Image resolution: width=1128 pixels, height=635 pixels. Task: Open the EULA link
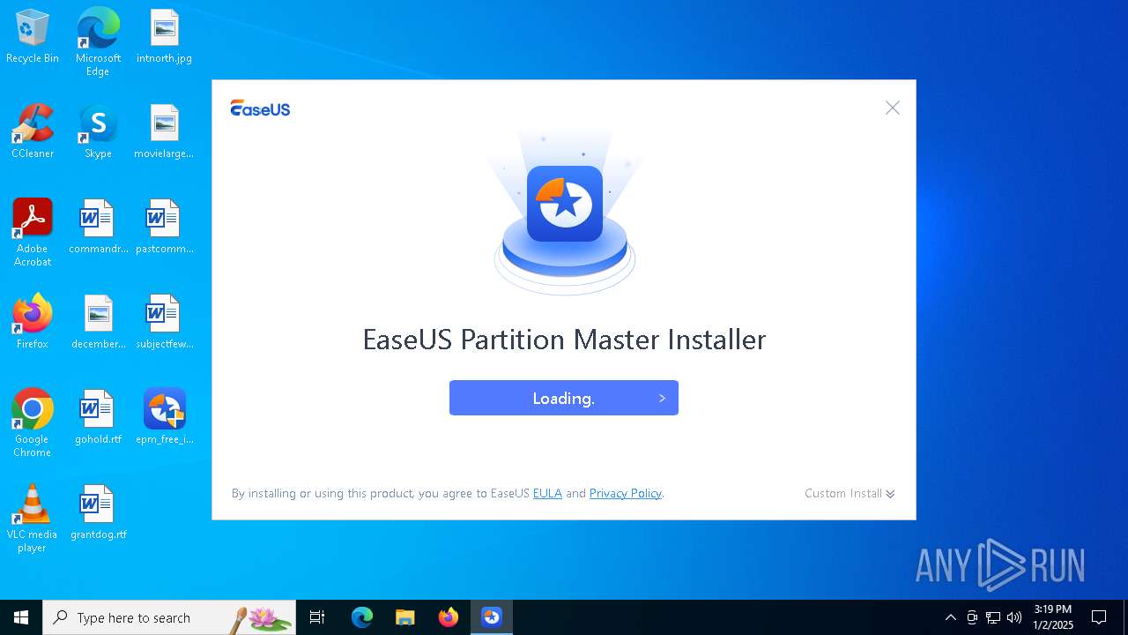(547, 493)
